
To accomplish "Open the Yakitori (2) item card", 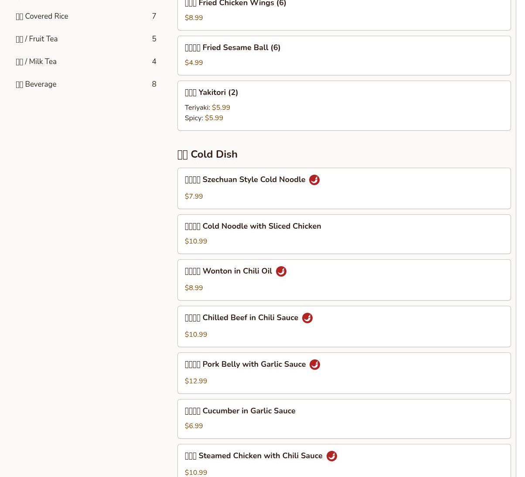I will [344, 105].
